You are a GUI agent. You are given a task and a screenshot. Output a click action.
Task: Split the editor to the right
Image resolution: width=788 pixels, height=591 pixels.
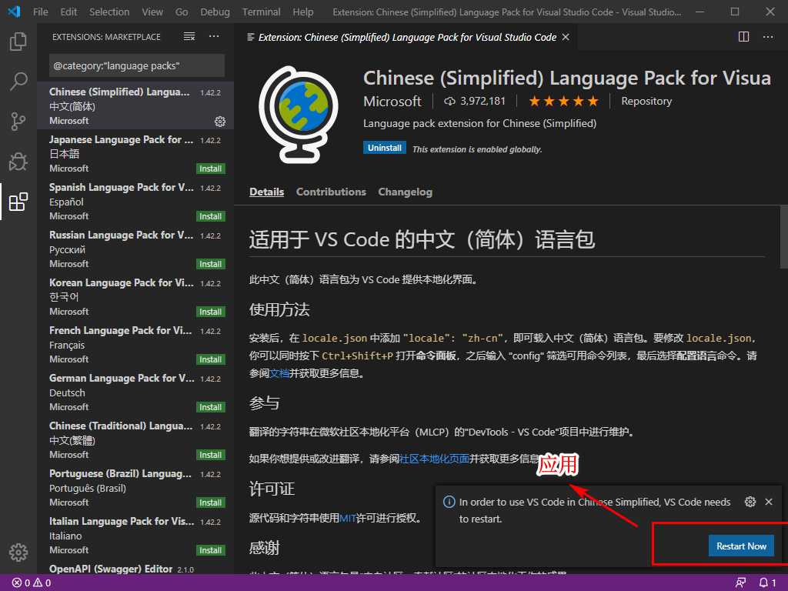click(x=743, y=37)
